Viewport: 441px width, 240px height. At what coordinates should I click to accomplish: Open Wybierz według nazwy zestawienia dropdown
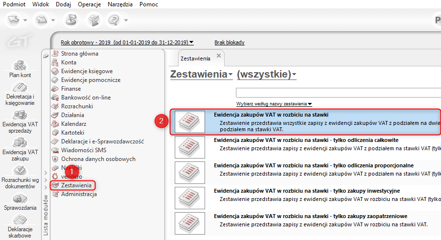[x=274, y=104]
